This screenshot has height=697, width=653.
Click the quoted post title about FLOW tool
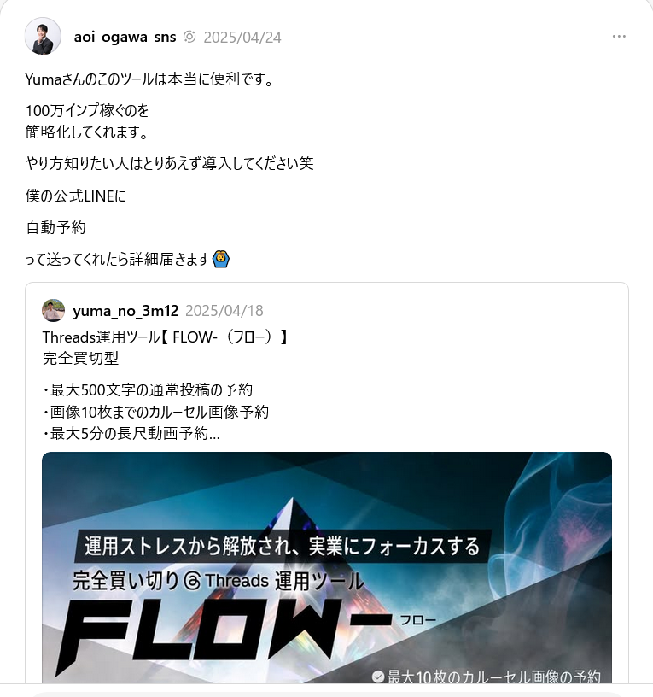coord(166,337)
